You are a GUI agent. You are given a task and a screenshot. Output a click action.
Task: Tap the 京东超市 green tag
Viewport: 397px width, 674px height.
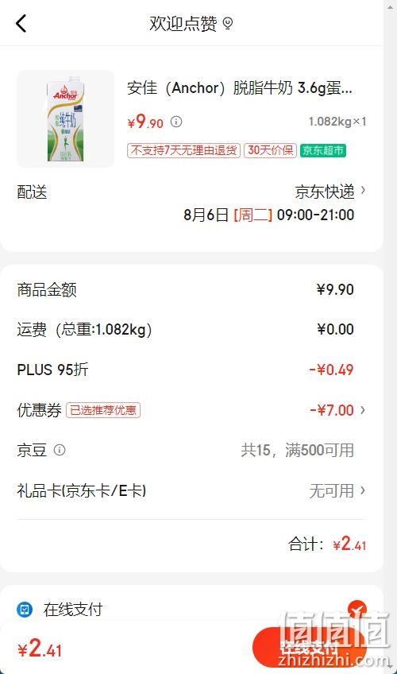(x=322, y=150)
